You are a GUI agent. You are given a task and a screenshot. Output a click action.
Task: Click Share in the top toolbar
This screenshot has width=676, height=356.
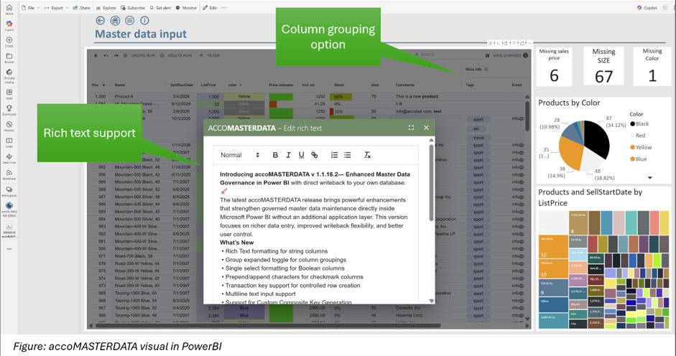tap(81, 8)
